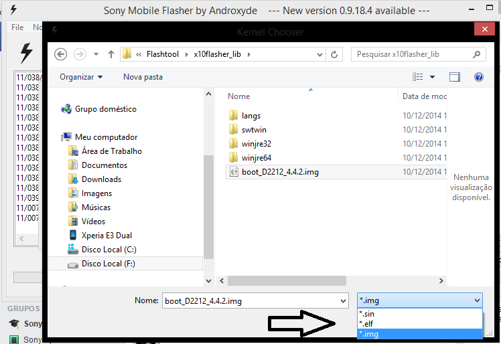Click the Flashtool breadcrumb segment
Viewport: 501px width, 344px height.
(x=163, y=54)
